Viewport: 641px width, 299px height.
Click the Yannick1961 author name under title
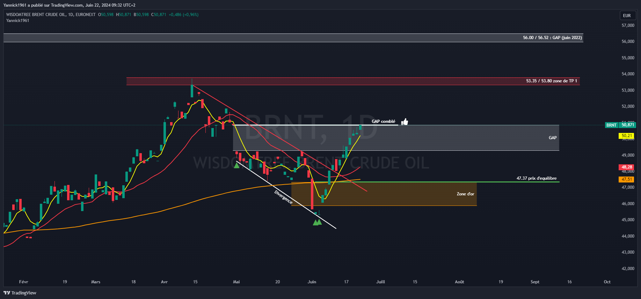[x=17, y=21]
